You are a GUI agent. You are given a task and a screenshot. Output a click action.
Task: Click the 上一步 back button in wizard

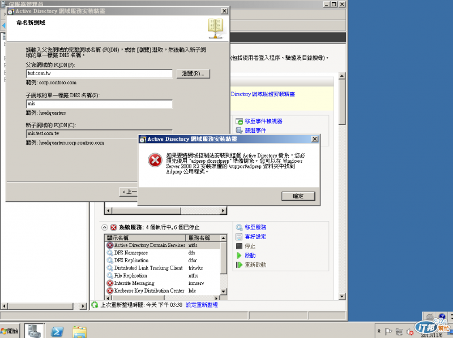coord(129,192)
